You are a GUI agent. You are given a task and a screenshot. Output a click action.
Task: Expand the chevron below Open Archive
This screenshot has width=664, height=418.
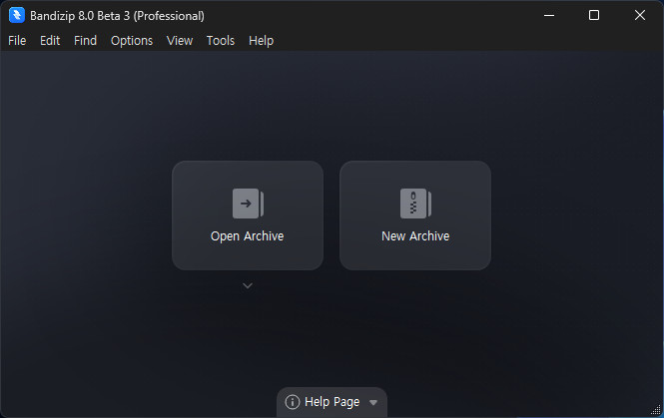[x=248, y=286]
